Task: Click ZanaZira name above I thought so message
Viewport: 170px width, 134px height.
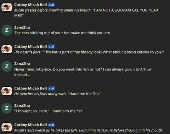Action: [x=22, y=106]
